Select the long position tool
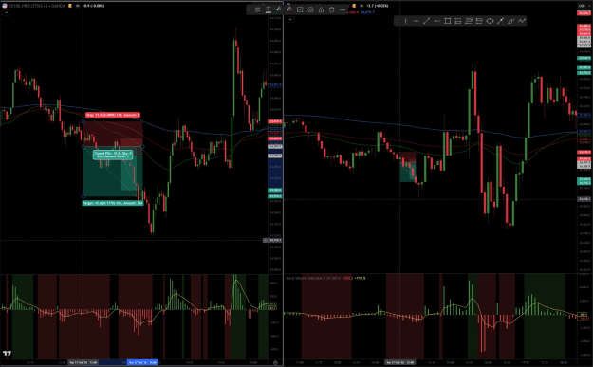 tap(458, 21)
